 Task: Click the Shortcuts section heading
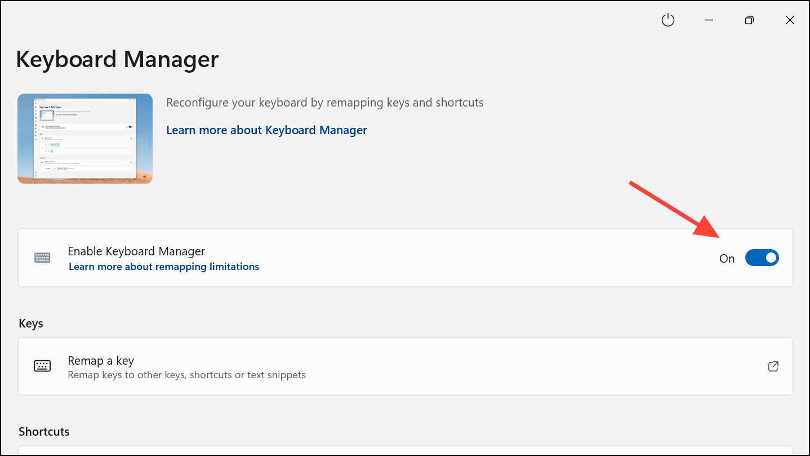[x=44, y=432]
